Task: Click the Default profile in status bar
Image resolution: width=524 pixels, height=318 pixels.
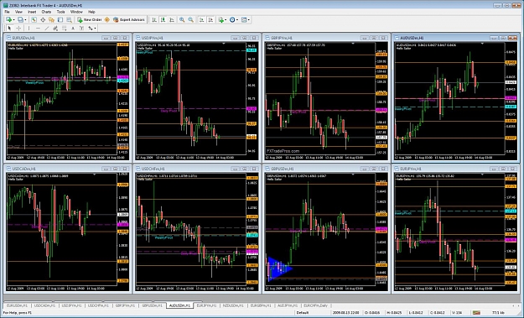Action: tap(303, 313)
